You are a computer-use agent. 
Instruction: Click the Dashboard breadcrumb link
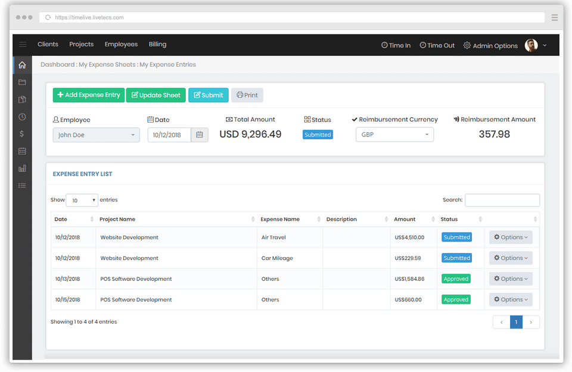click(x=58, y=64)
